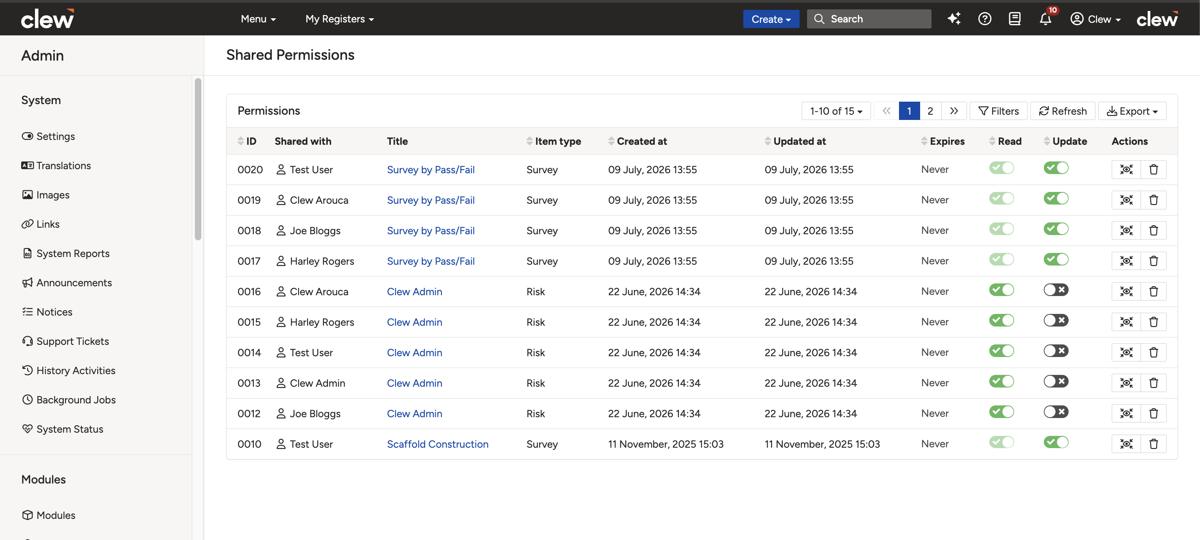Disable Read permission for row 0016

tap(1001, 290)
